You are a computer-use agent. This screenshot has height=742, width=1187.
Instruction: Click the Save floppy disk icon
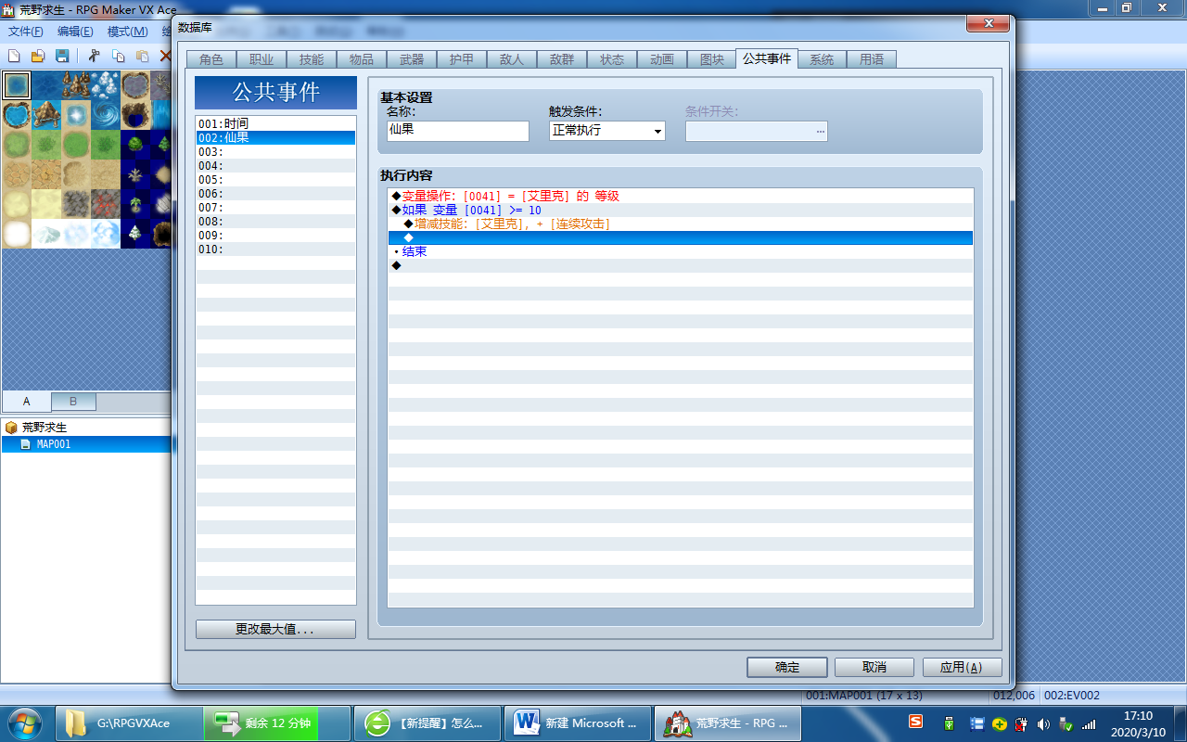coord(62,56)
